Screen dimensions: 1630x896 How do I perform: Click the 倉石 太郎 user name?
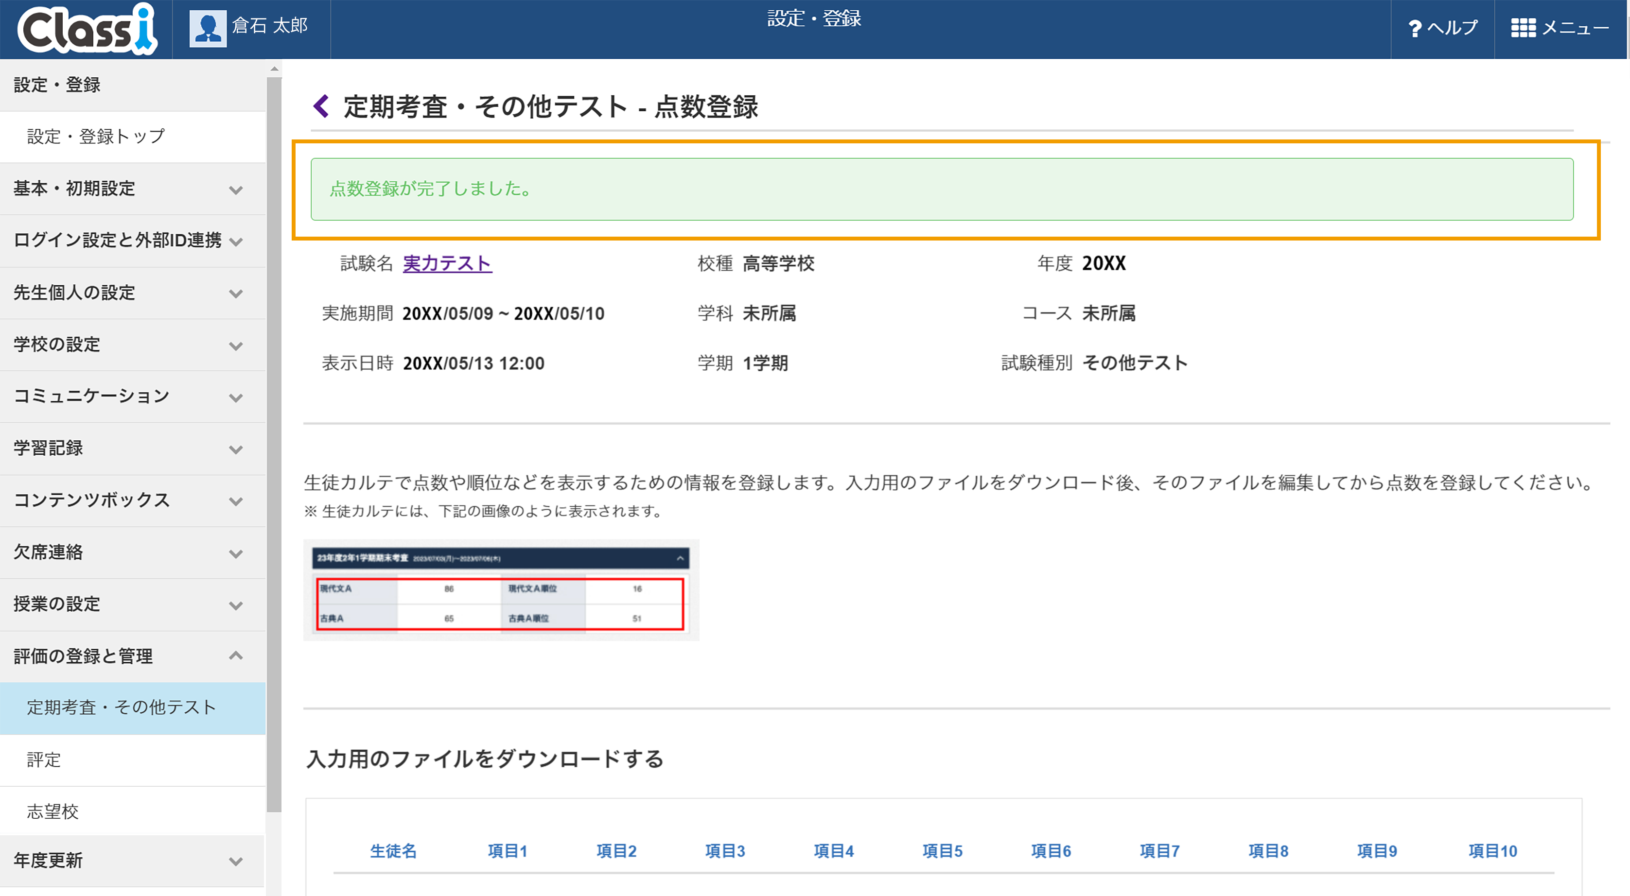pos(270,25)
